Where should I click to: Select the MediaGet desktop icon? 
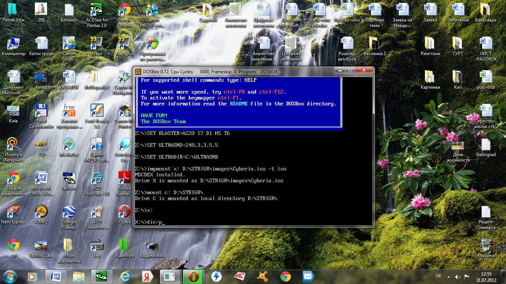point(69,148)
